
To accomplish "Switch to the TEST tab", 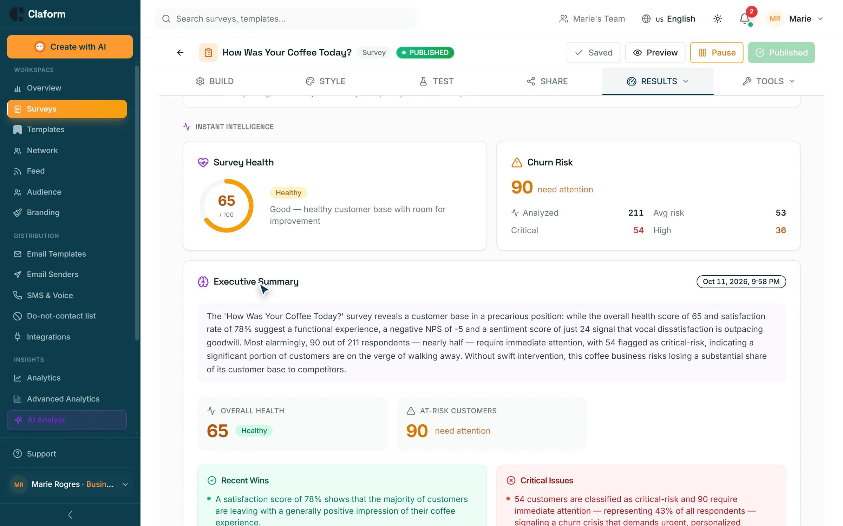I will point(436,81).
